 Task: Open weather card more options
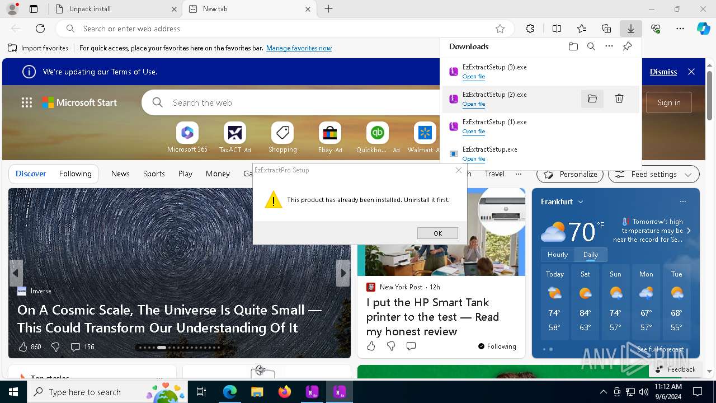click(682, 201)
